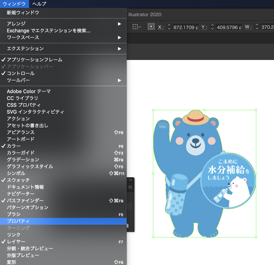This screenshot has height=265, width=274.
Task: Toggle the パスファインダー panel checkmark
Action: [63, 201]
